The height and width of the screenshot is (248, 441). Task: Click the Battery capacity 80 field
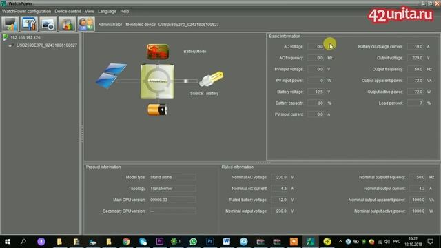[316, 103]
